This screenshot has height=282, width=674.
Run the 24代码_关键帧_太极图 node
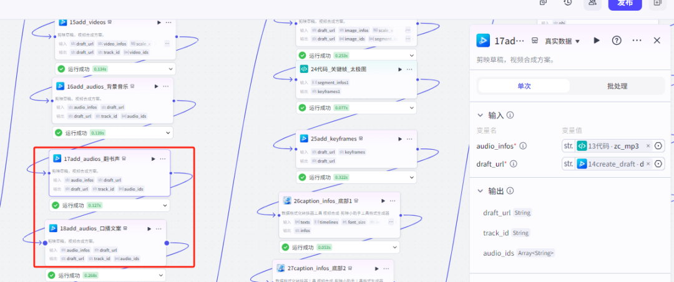coord(400,69)
